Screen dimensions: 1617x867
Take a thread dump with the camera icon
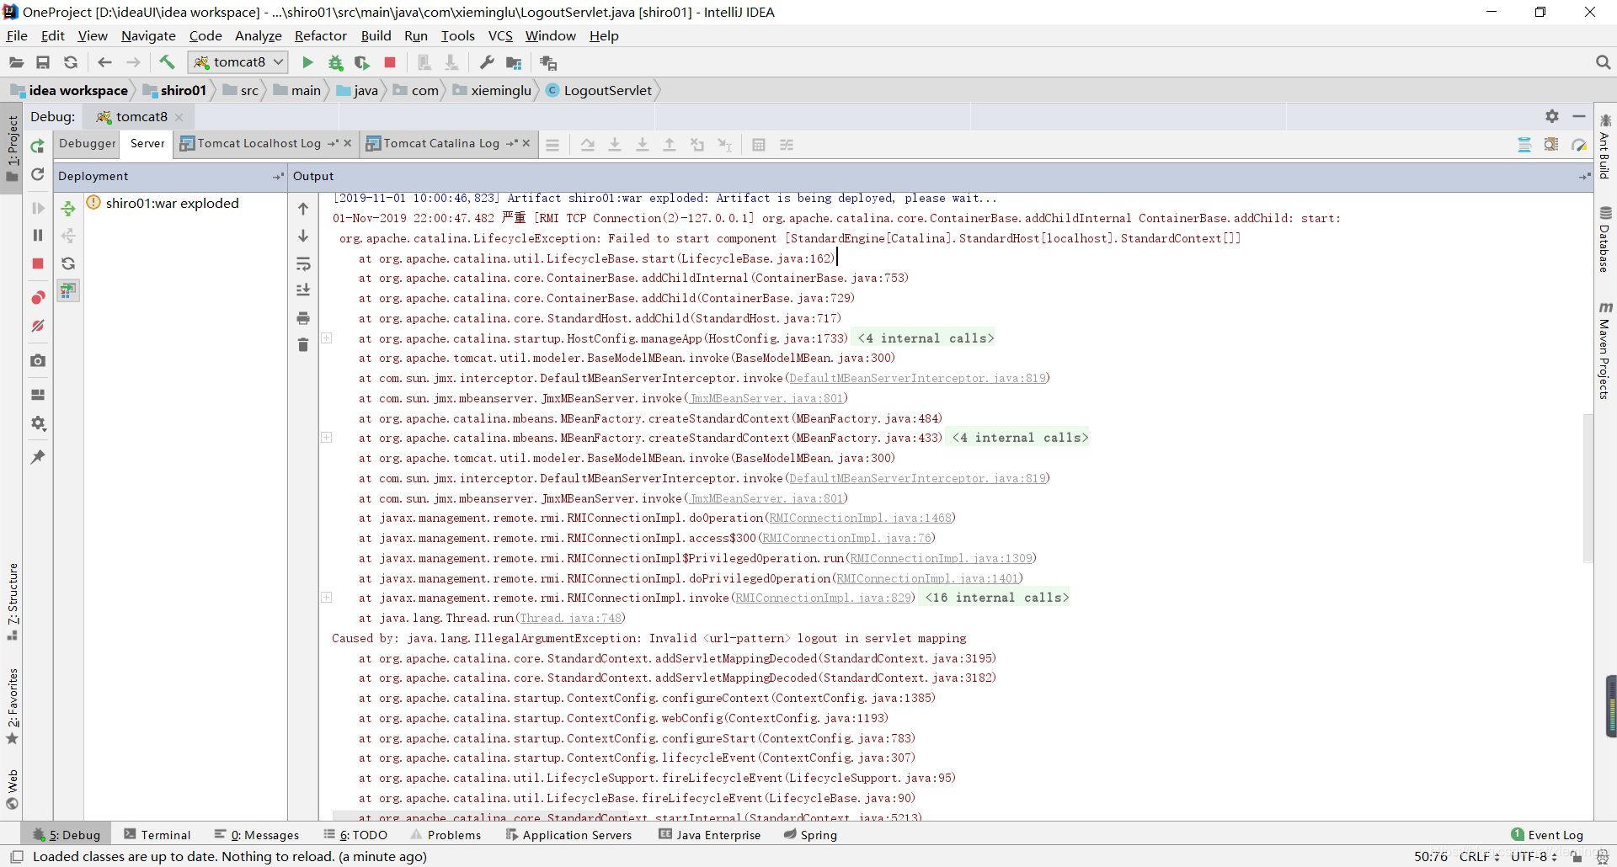pos(37,360)
